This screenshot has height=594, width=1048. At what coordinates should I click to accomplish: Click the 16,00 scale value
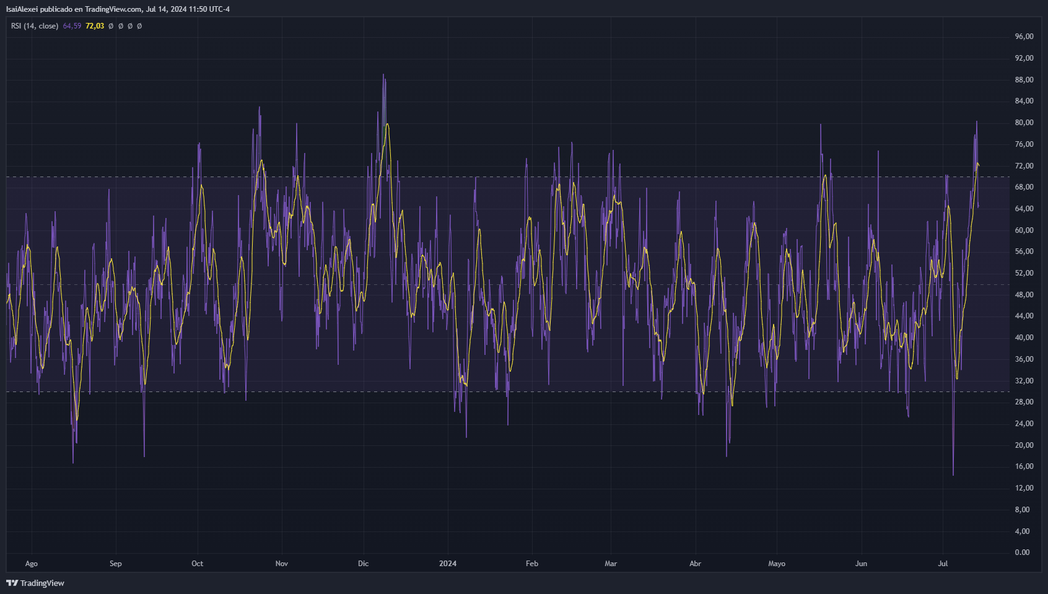[1024, 466]
